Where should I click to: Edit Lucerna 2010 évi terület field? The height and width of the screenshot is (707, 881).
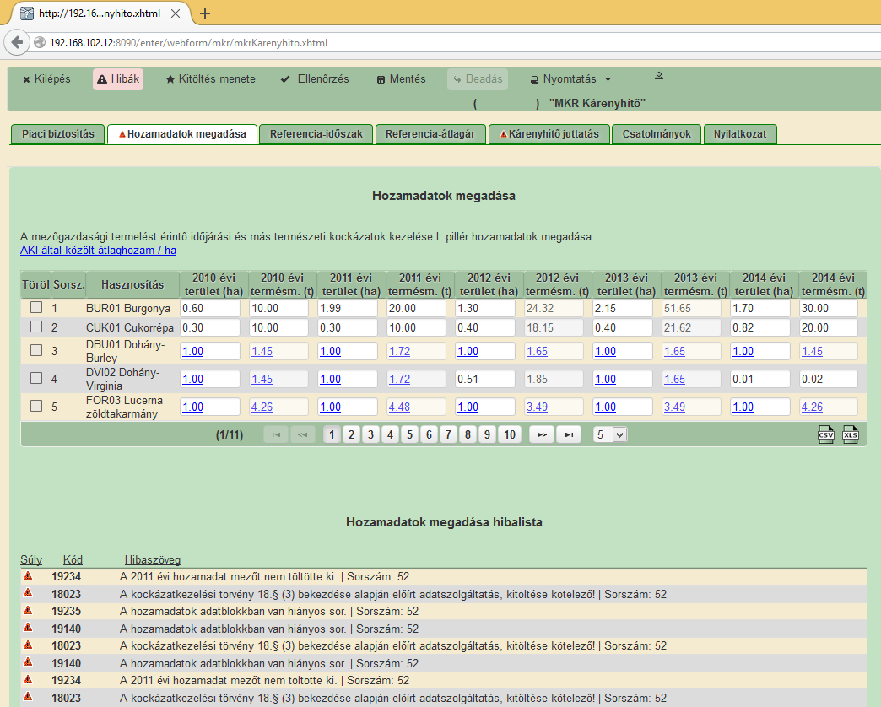[210, 407]
